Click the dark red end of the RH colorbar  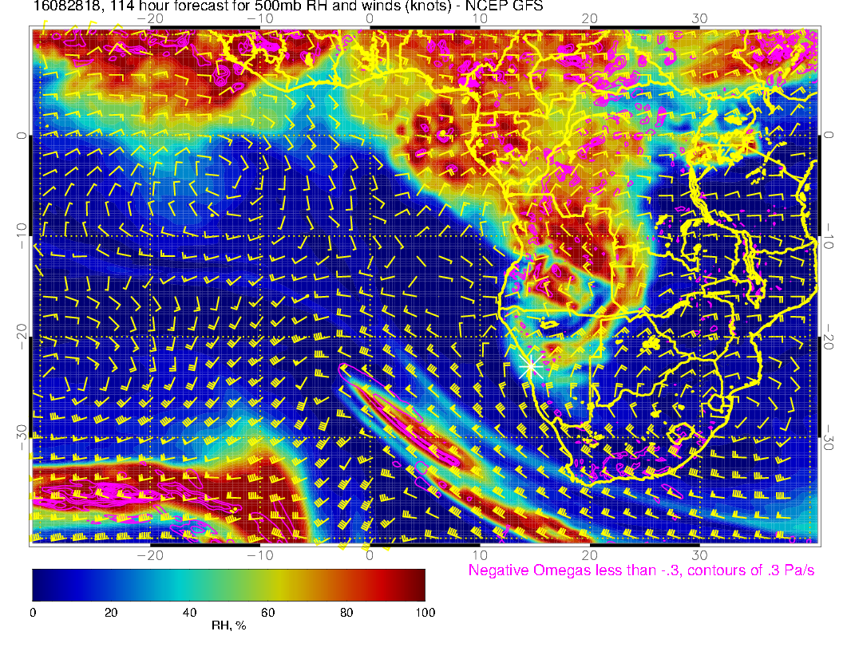(417, 584)
